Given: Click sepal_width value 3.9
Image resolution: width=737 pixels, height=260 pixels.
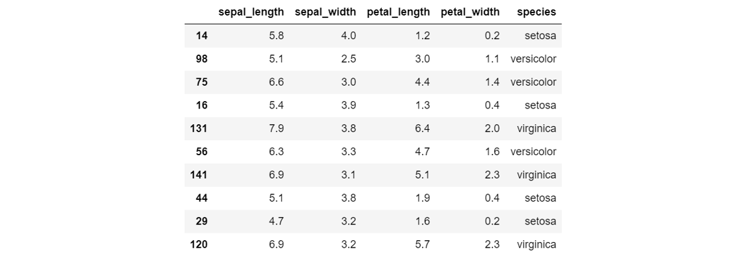Looking at the screenshot, I should click(349, 105).
